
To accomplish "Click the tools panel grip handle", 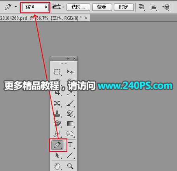I will pos(63,63).
